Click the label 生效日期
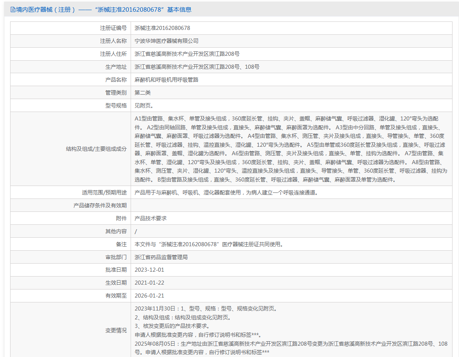This screenshot has width=459, height=357. (x=116, y=283)
